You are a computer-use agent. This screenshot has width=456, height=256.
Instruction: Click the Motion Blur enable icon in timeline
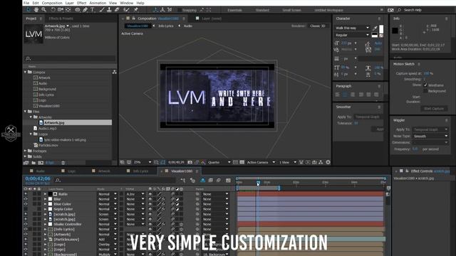[x=219, y=180]
